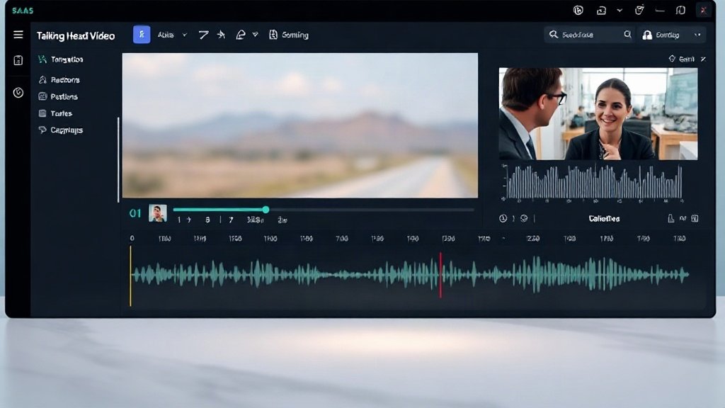Open the 'Abis' dropdown chevron in toolbar
Image resolution: width=725 pixels, height=408 pixels.
point(185,35)
